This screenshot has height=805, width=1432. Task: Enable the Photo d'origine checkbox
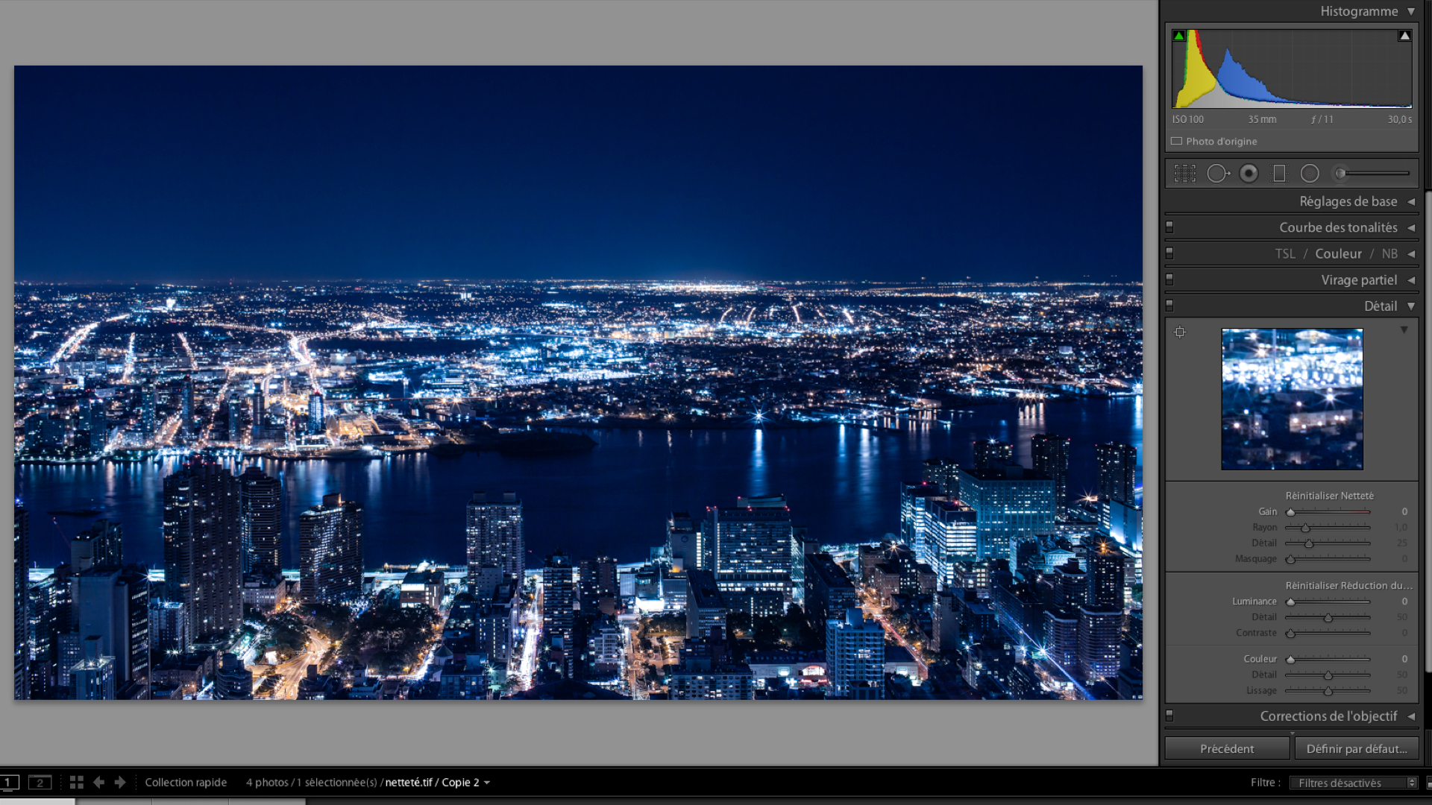(1176, 141)
